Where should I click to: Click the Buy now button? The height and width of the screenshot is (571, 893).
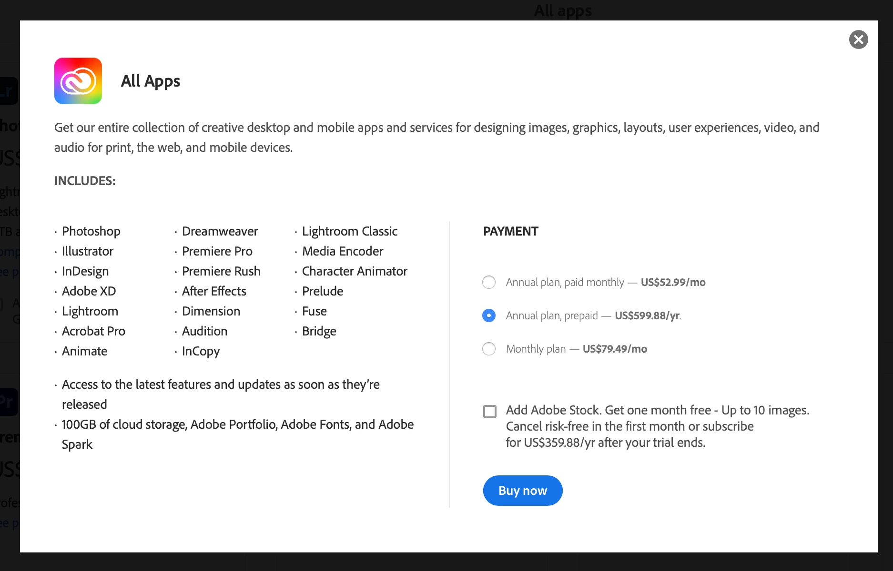523,491
